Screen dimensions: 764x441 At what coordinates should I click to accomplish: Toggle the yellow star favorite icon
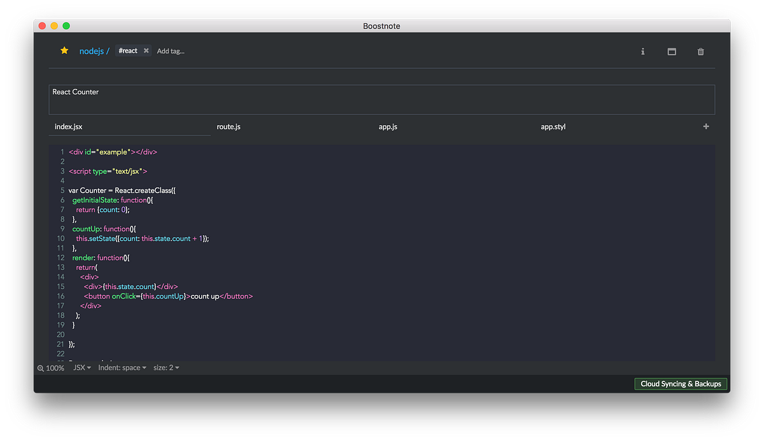(x=64, y=51)
